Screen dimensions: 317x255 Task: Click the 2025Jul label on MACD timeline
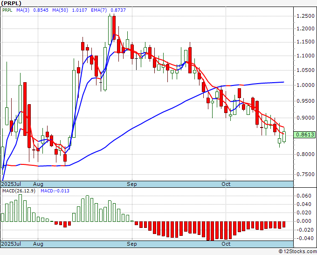(11, 244)
